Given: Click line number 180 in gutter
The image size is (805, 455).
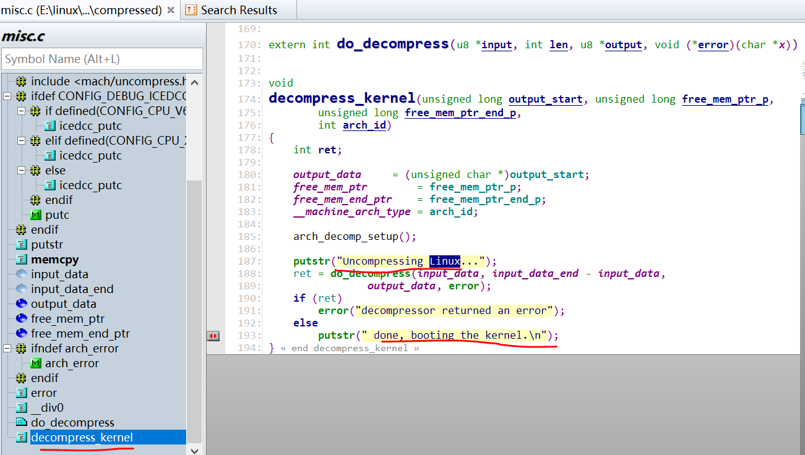Looking at the screenshot, I should pyautogui.click(x=249, y=174).
